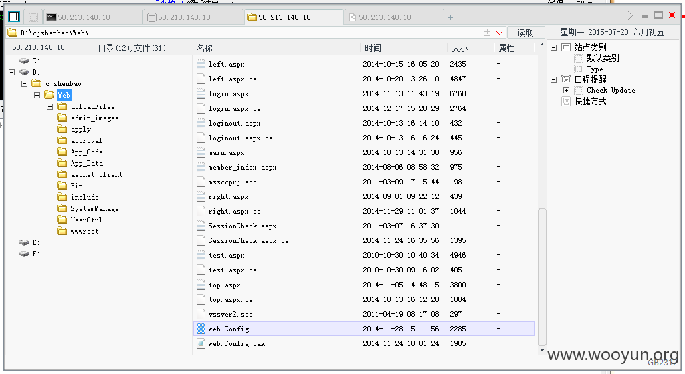Viewport: 685px width, 374px height.
Task: Collapse the cjshenbao folder node
Action: coord(25,83)
